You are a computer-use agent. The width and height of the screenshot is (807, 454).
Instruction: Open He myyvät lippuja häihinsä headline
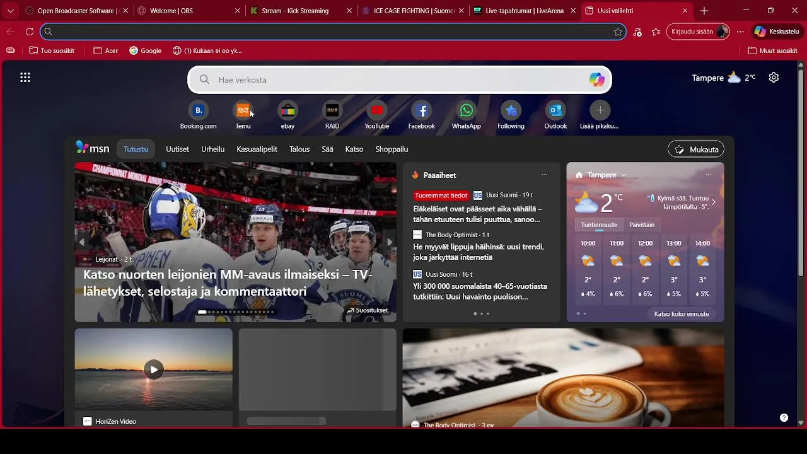(479, 252)
